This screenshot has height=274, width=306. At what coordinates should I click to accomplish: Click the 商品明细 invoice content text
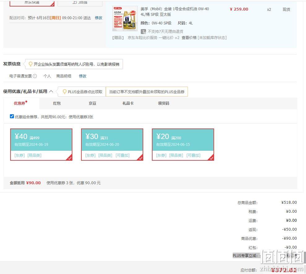(64, 76)
